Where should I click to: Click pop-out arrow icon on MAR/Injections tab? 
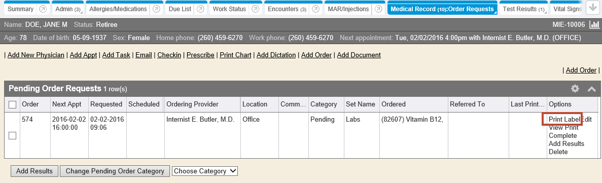378,9
